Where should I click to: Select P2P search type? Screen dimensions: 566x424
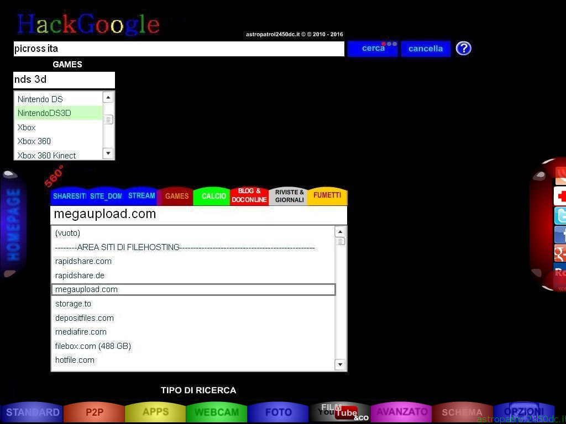(x=94, y=412)
